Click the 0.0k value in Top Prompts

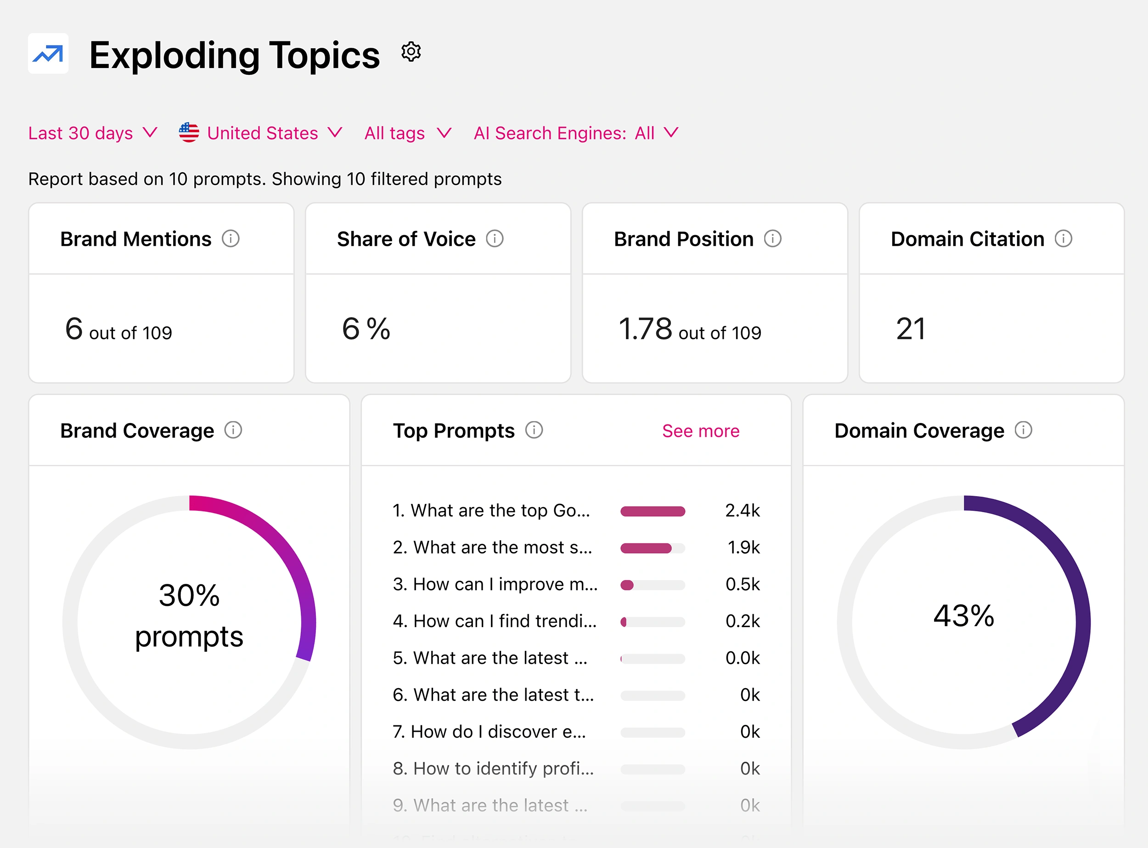coord(743,658)
